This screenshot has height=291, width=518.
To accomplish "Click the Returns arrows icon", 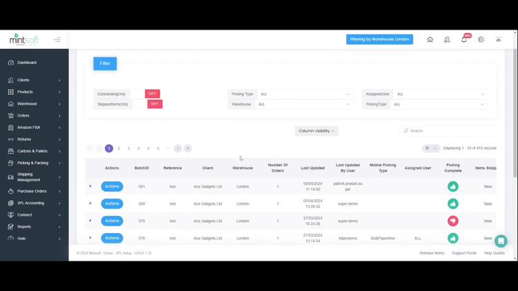I will (10, 139).
